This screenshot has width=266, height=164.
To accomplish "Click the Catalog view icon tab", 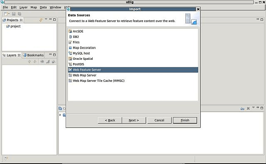I will 60,108.
